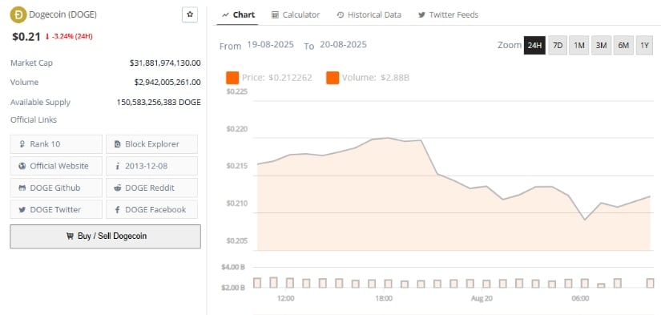Click the star favorite icon beside Dogecoin
The height and width of the screenshot is (315, 661).
(x=190, y=14)
